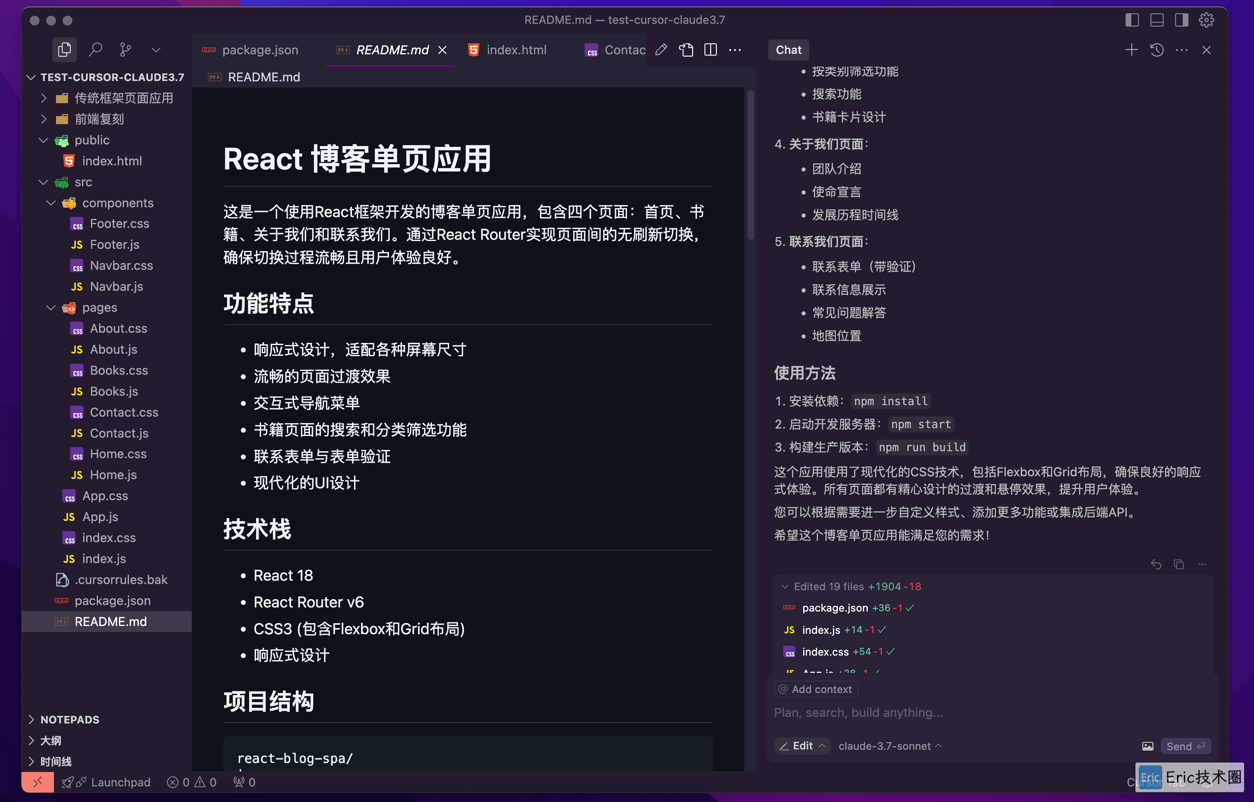Image resolution: width=1254 pixels, height=802 pixels.
Task: Open .cursorrules.bak file
Action: click(106, 579)
